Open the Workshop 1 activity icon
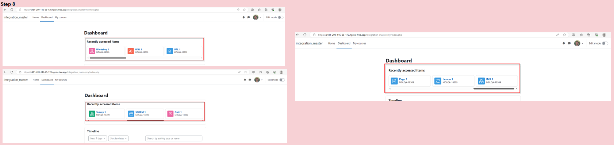Viewport: 614px width, 145px height. pyautogui.click(x=92, y=51)
